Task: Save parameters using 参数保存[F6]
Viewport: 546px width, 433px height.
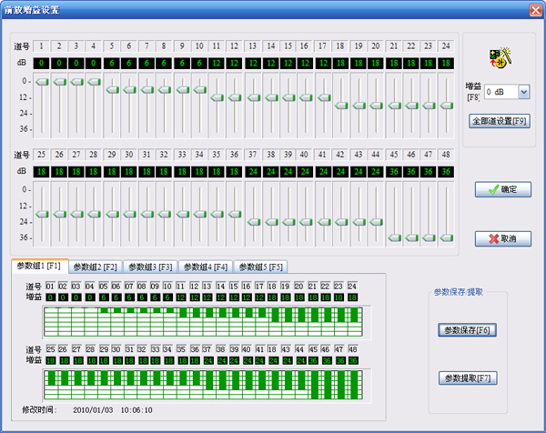Action: [468, 330]
